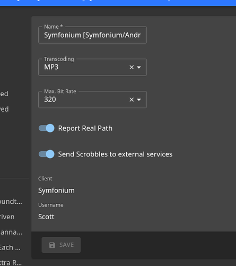
Task: Edit the Name field text
Action: pyautogui.click(x=92, y=35)
